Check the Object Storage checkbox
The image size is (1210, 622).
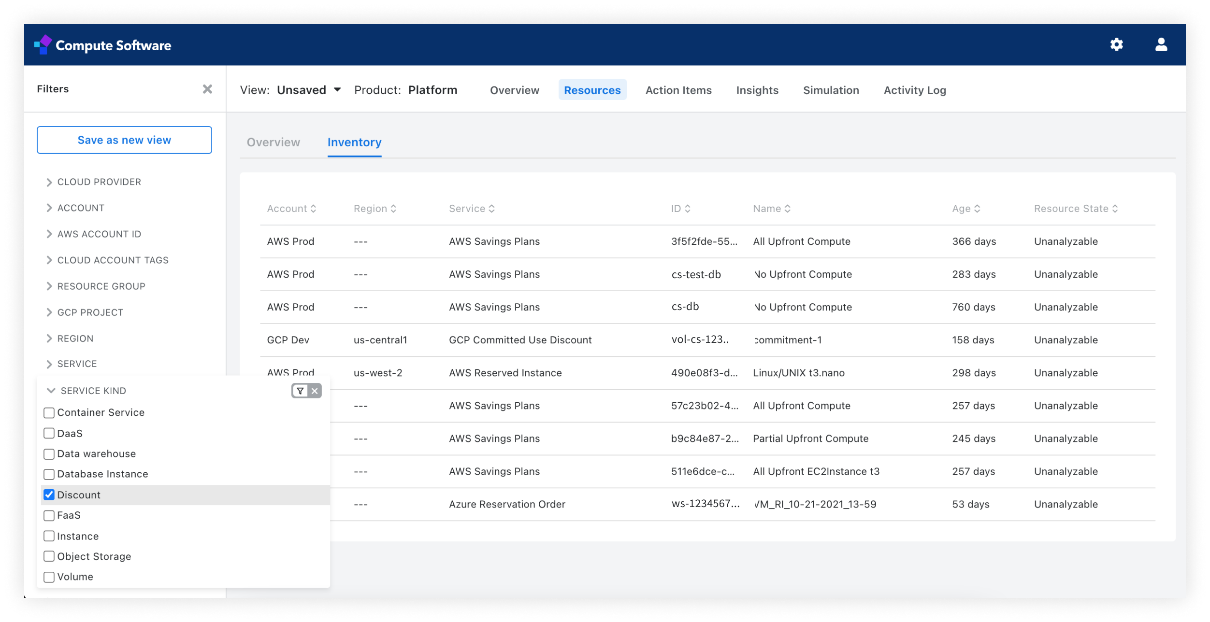[49, 556]
